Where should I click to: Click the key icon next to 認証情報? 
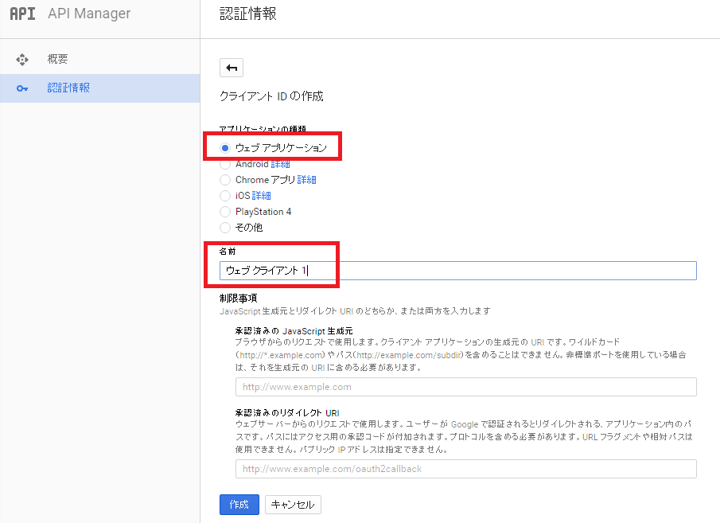pos(22,88)
